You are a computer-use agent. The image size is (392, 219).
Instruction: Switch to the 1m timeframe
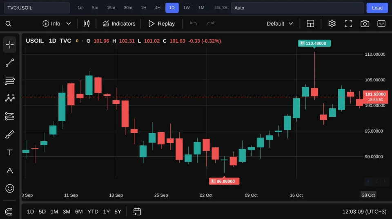click(x=80, y=8)
